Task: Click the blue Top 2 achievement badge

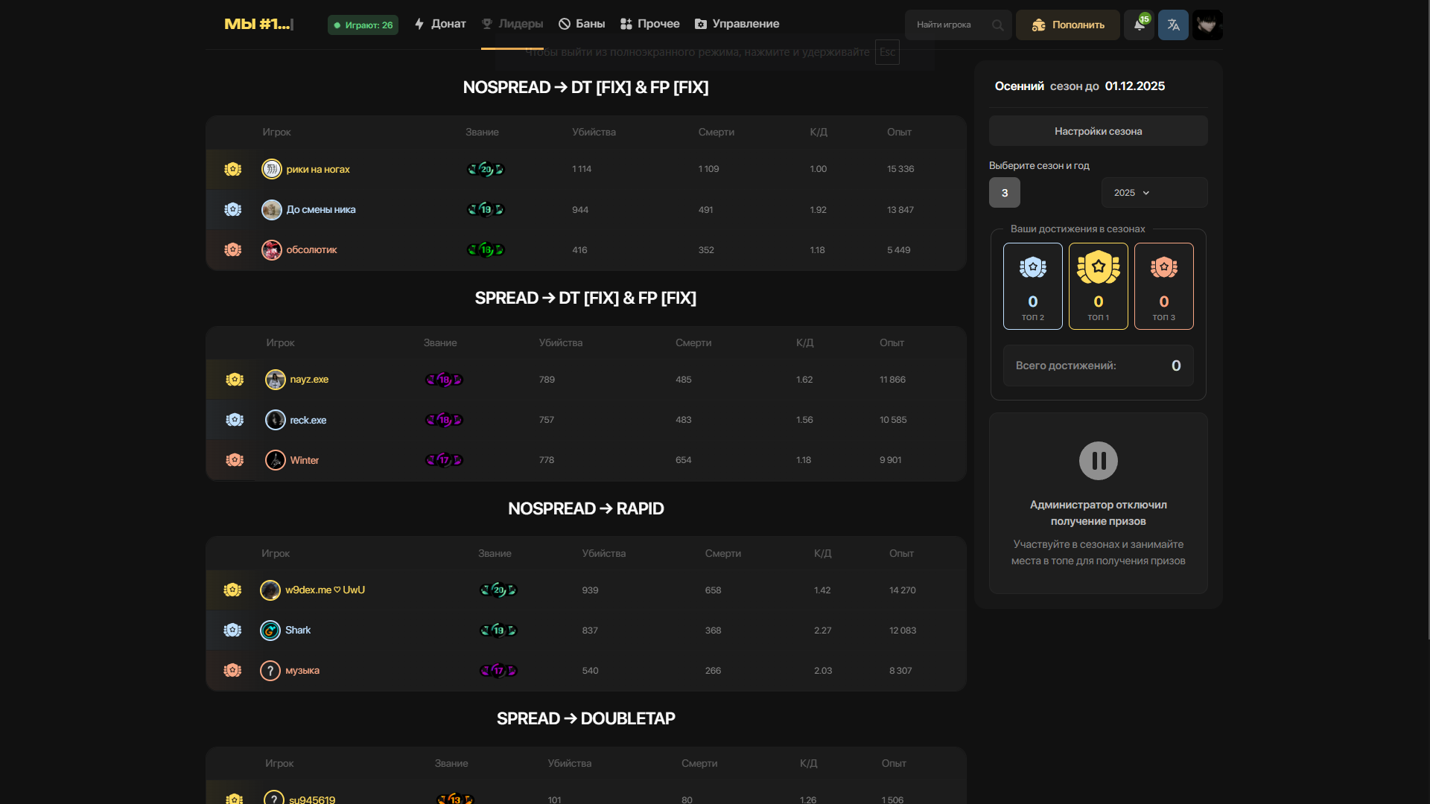Action: (1032, 286)
